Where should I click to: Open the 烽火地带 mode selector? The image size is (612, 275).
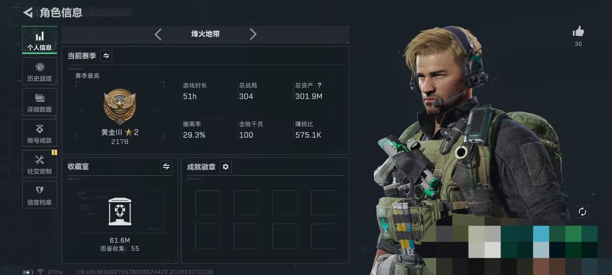[205, 34]
